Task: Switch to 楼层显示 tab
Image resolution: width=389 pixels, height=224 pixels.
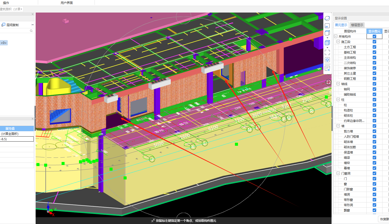Action: pos(357,25)
